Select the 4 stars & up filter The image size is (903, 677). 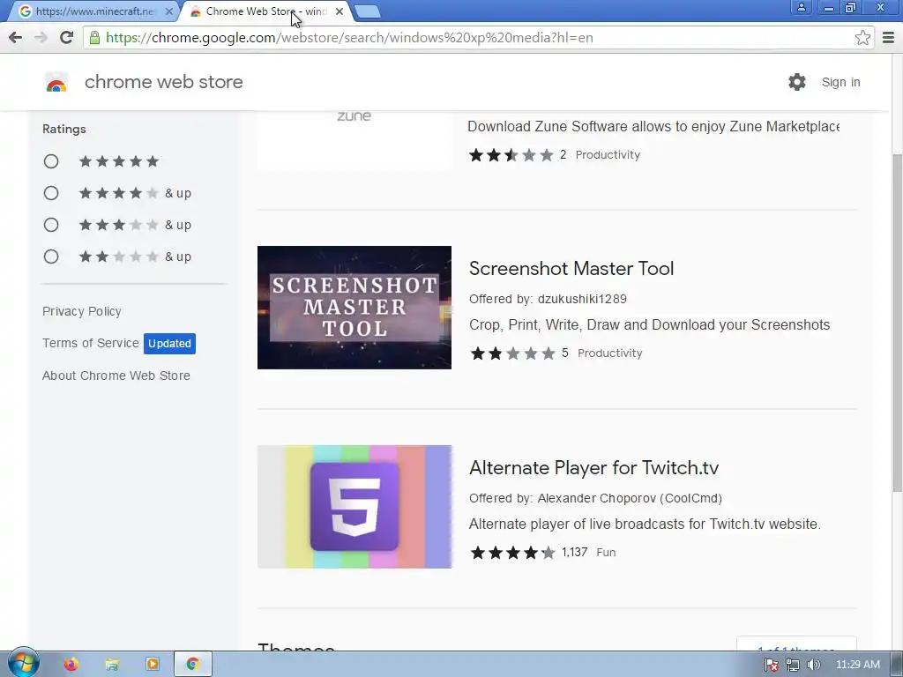pos(51,193)
